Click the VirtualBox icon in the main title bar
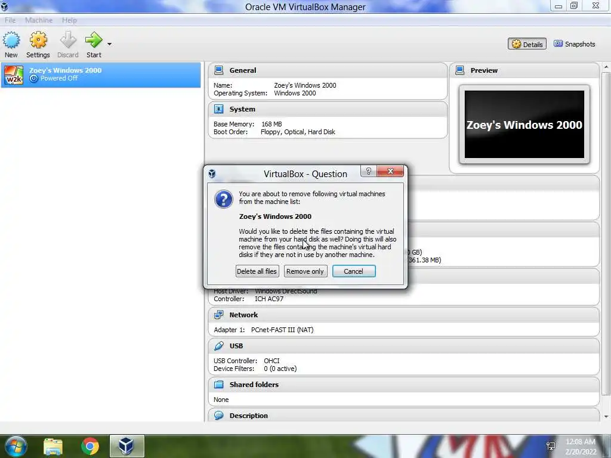This screenshot has width=611, height=458. click(4, 6)
